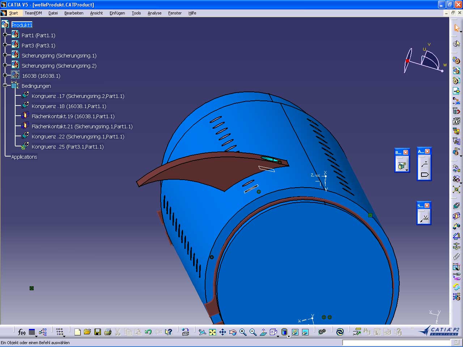Open the shading view mode dropdown arrow
The height and width of the screenshot is (347, 463).
[x=289, y=336]
